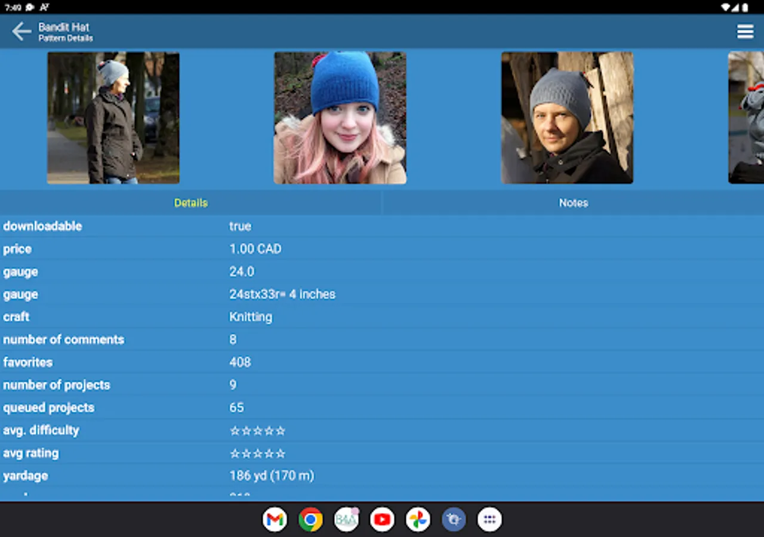Open the B&A app icon in taskbar

coord(346,520)
